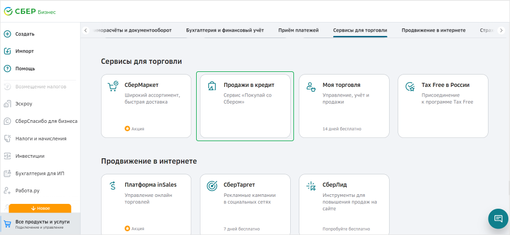The width and height of the screenshot is (510, 235).
Task: Click the Tax Free в России icon
Action: point(410,86)
